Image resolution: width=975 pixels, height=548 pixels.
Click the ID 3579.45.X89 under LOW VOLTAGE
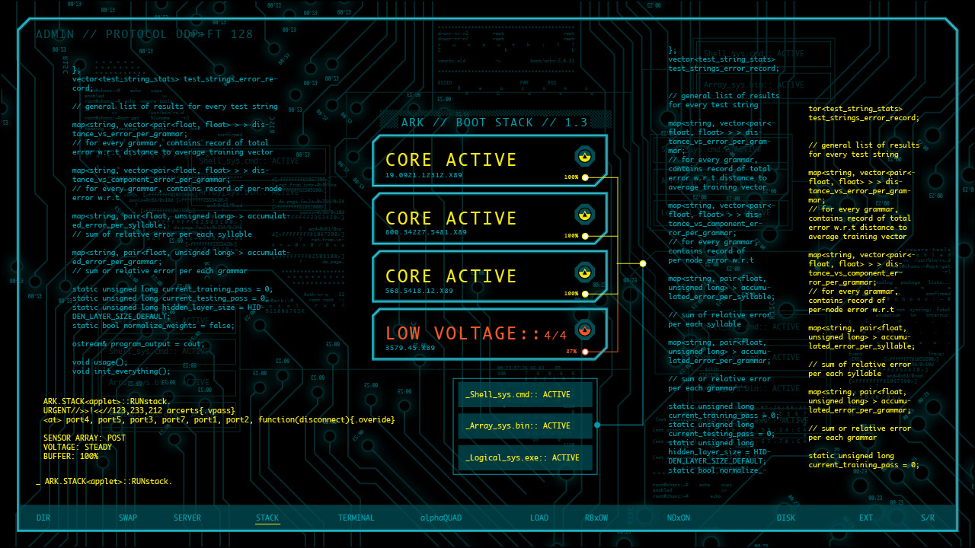pos(410,348)
